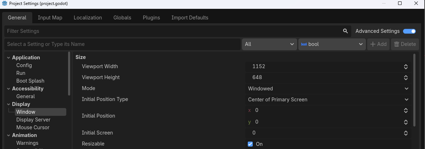
Task: Open the bool type dropdown
Action: [332, 44]
